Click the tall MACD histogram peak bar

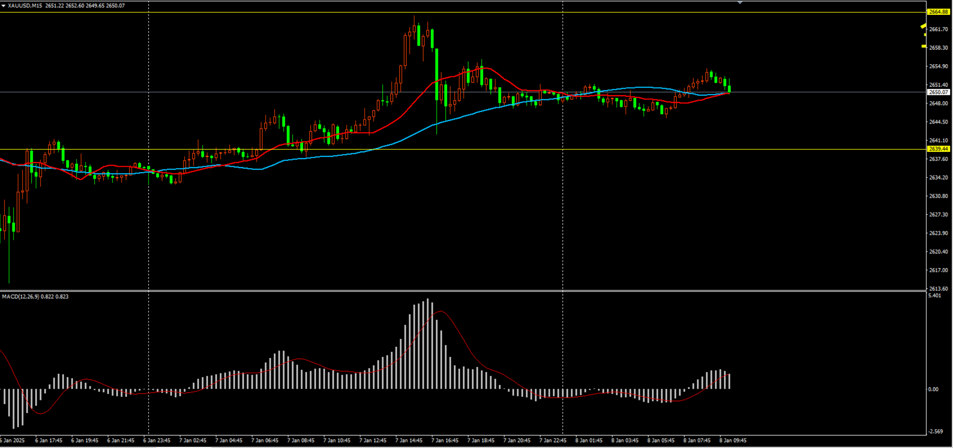pyautogui.click(x=428, y=344)
